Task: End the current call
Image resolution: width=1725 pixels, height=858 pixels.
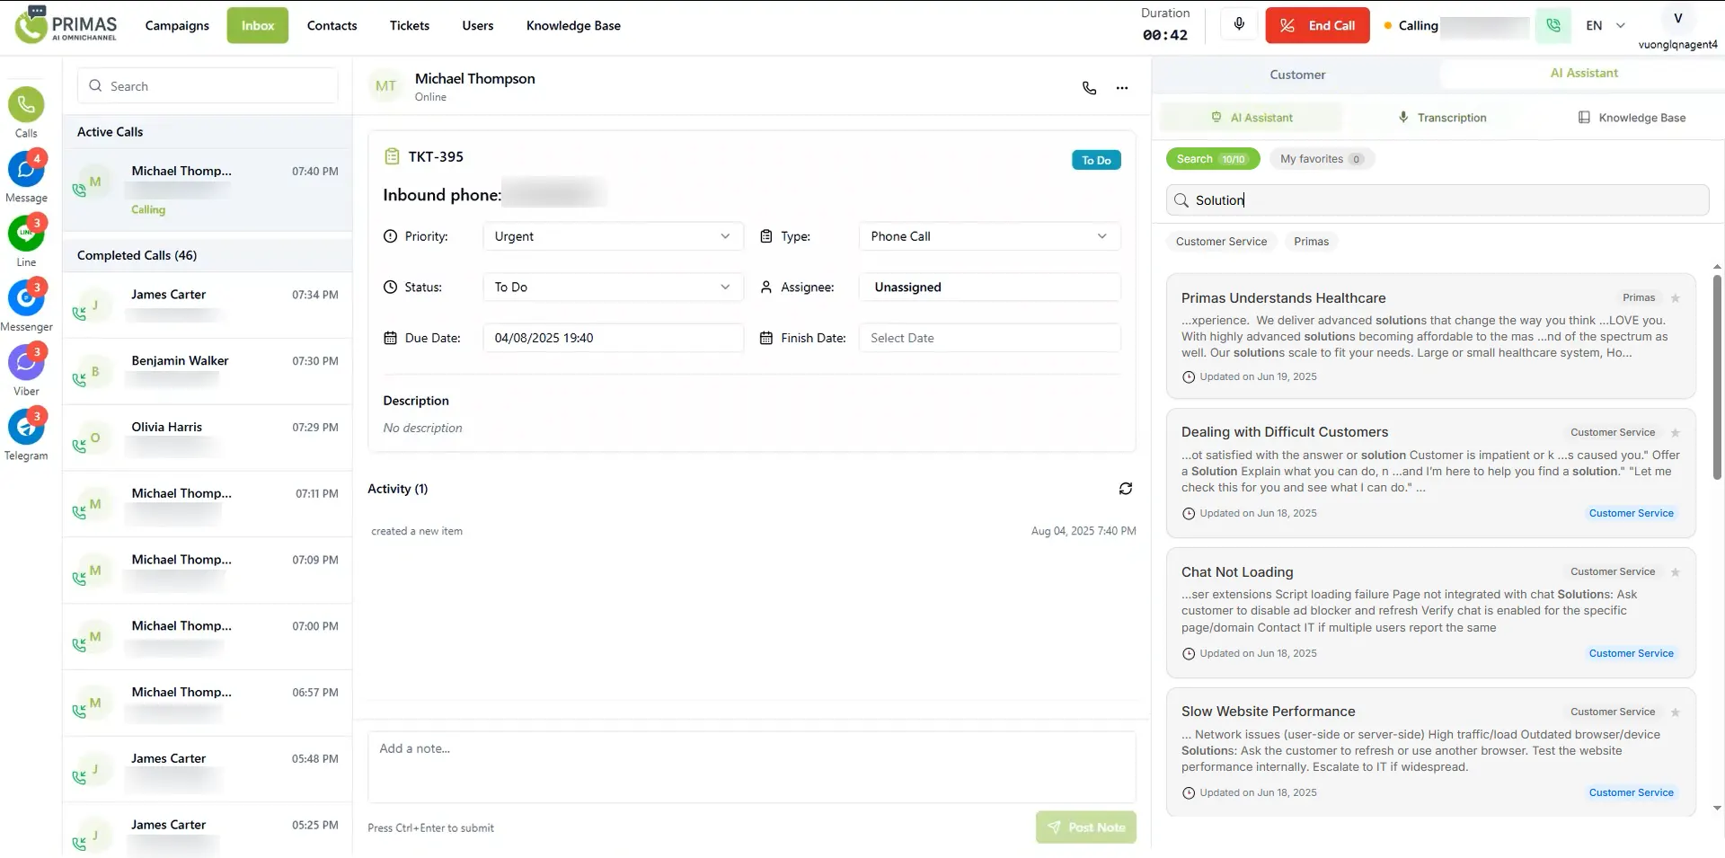Action: (1317, 25)
